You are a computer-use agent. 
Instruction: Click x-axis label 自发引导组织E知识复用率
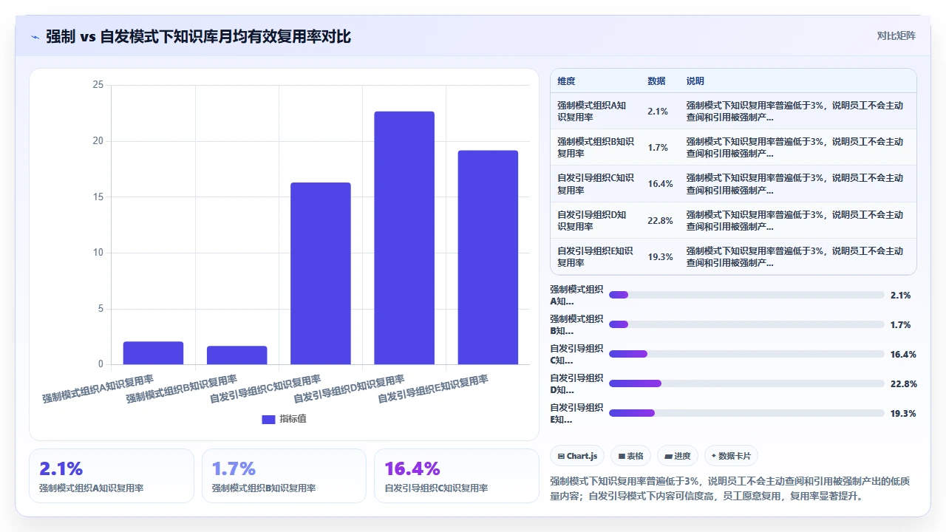pyautogui.click(x=433, y=389)
